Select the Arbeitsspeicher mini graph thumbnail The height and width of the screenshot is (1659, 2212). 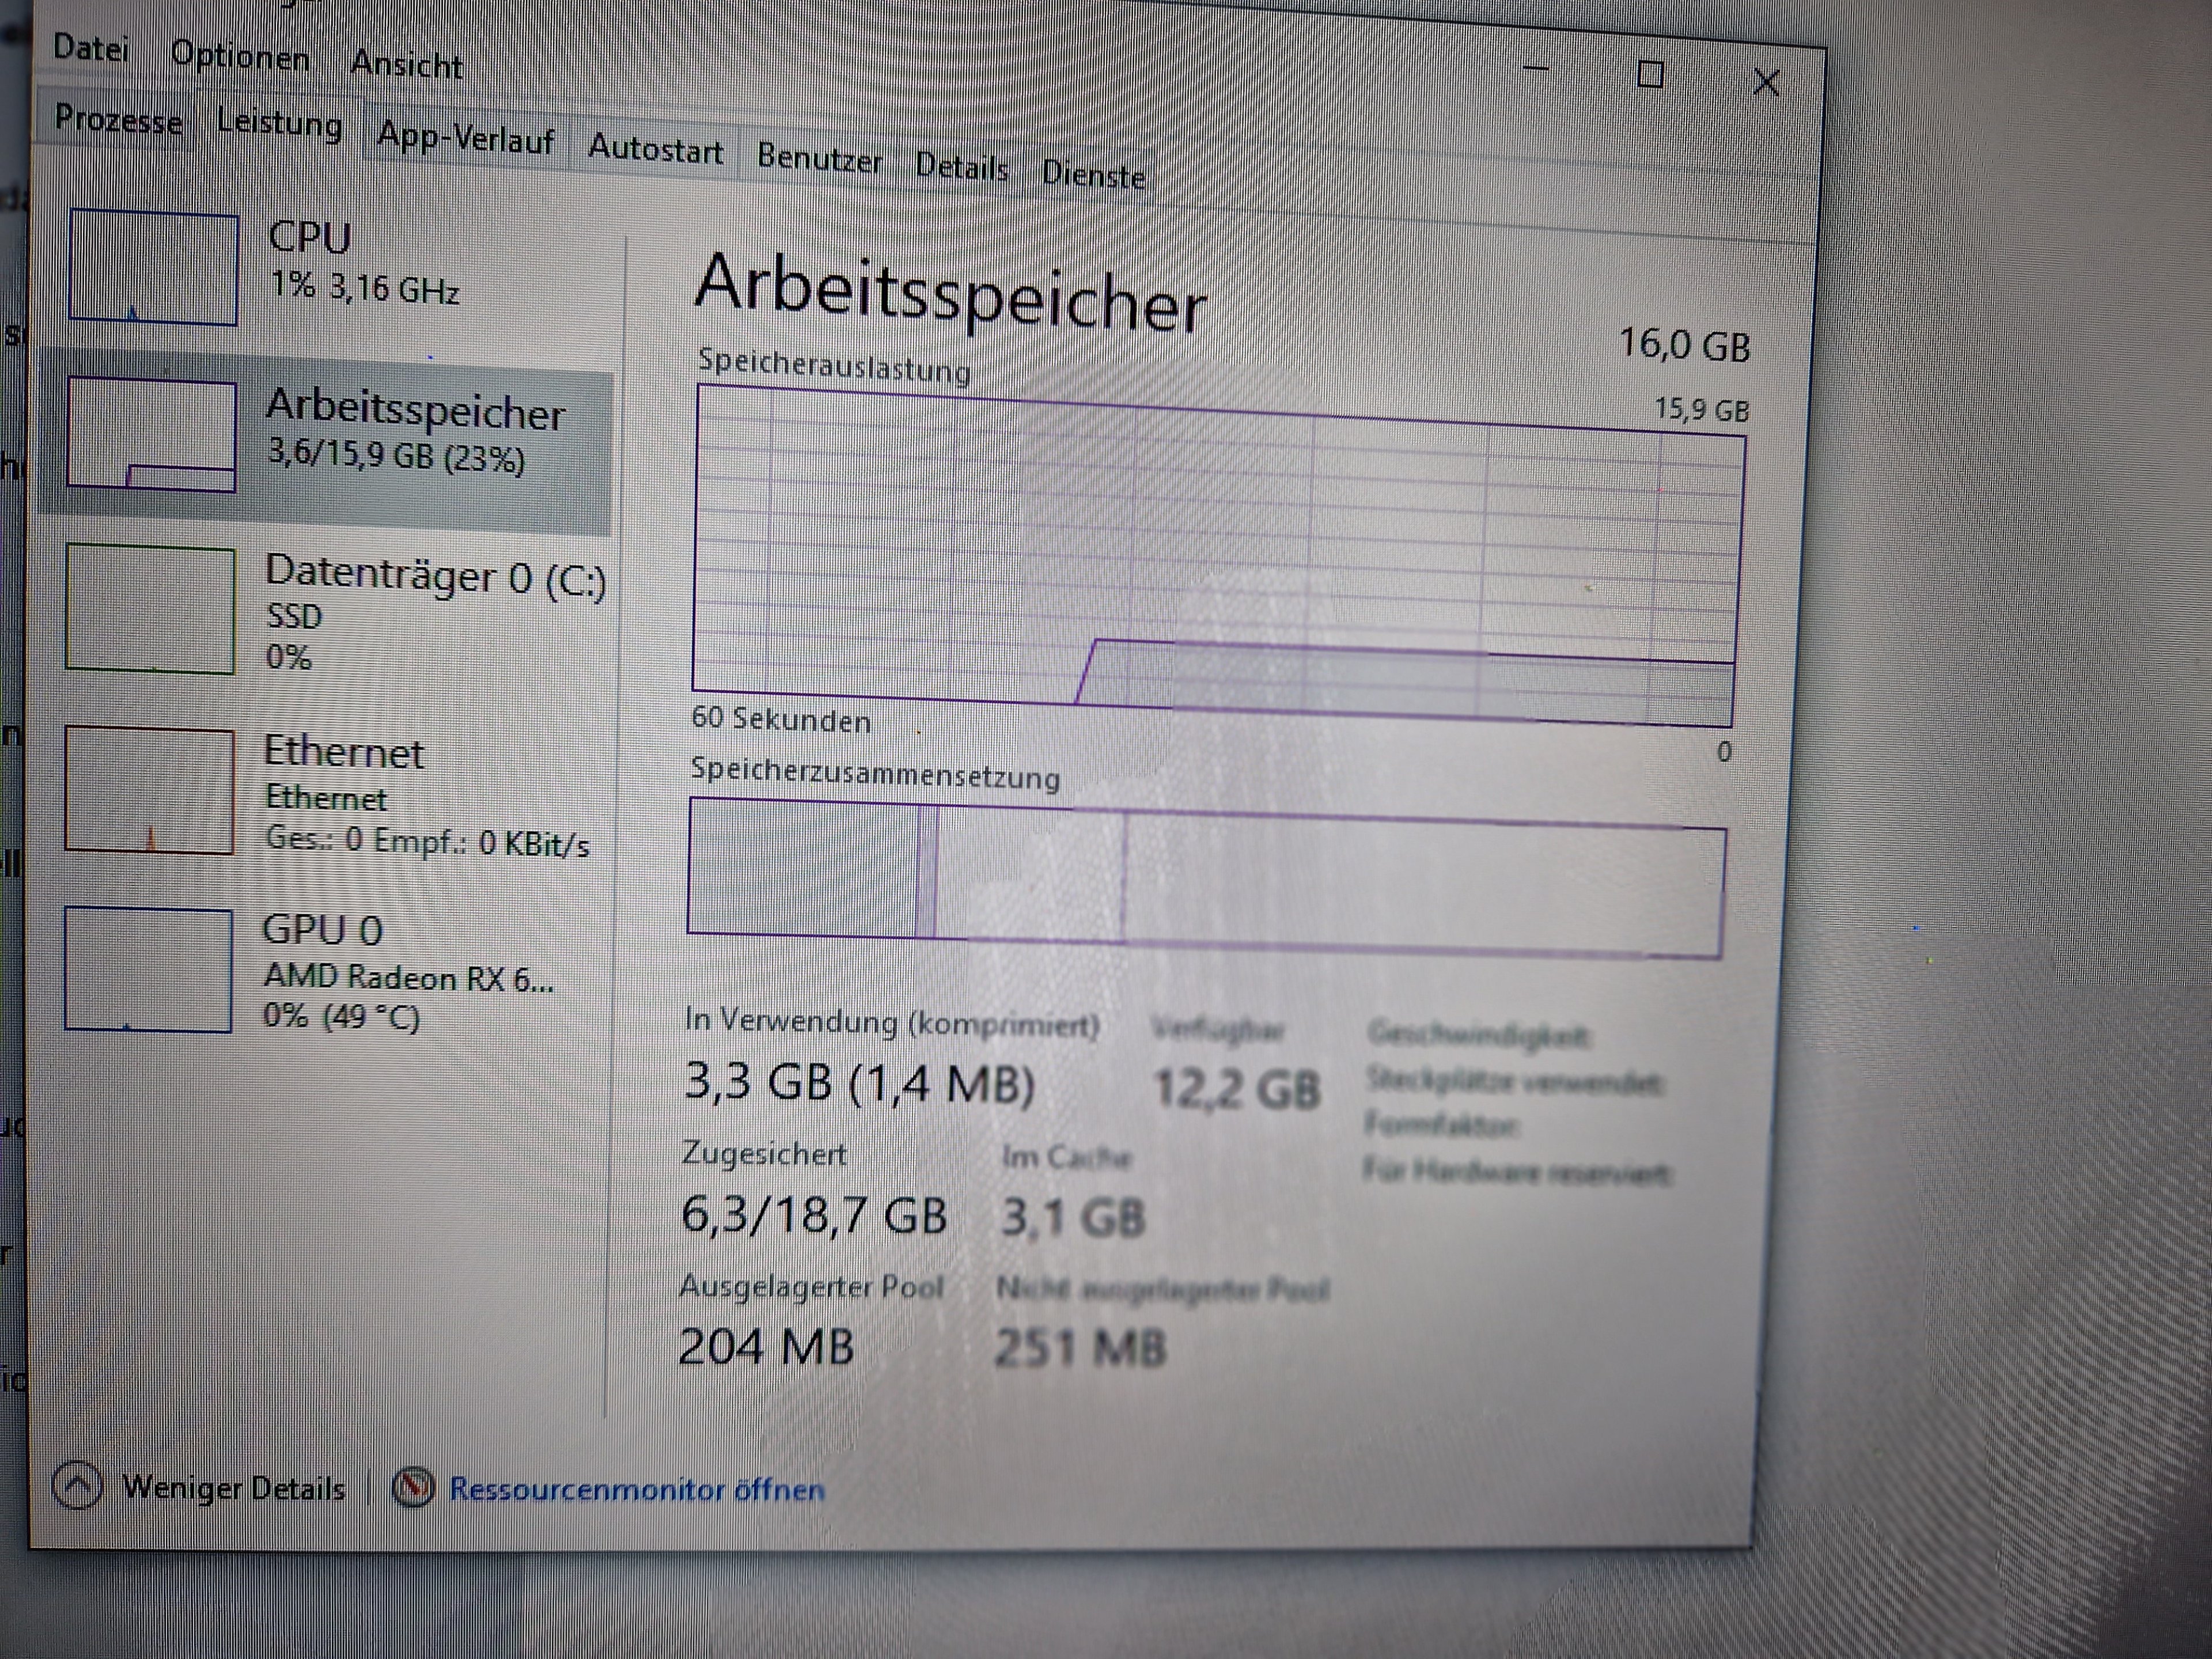(x=151, y=435)
